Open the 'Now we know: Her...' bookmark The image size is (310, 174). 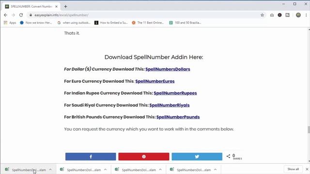click(x=36, y=23)
